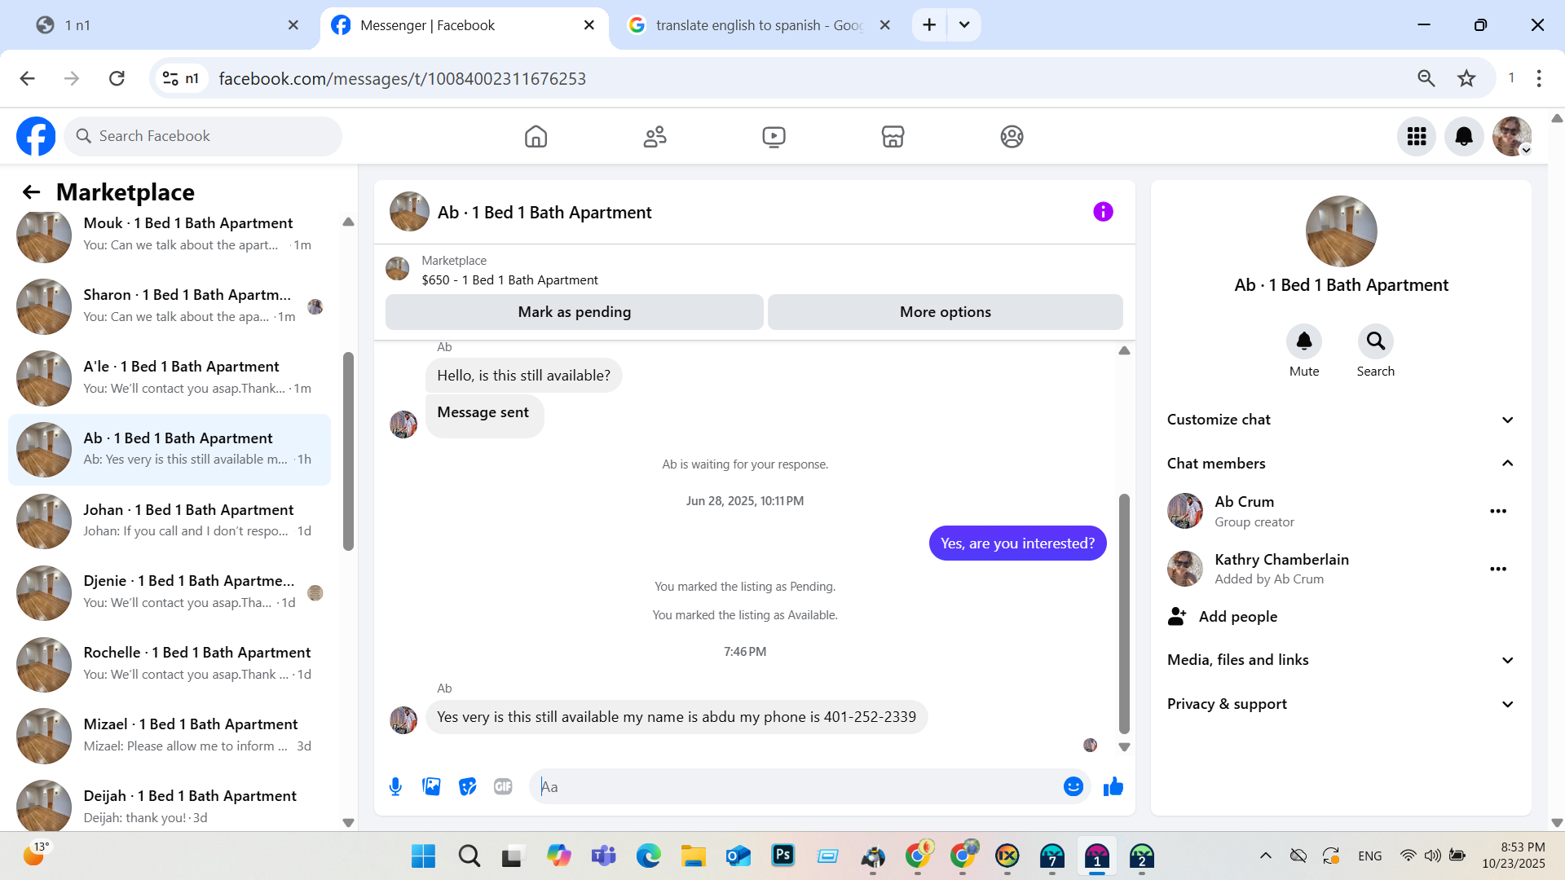The width and height of the screenshot is (1565, 880).
Task: Toggle the purple conversation info button
Action: (1103, 212)
